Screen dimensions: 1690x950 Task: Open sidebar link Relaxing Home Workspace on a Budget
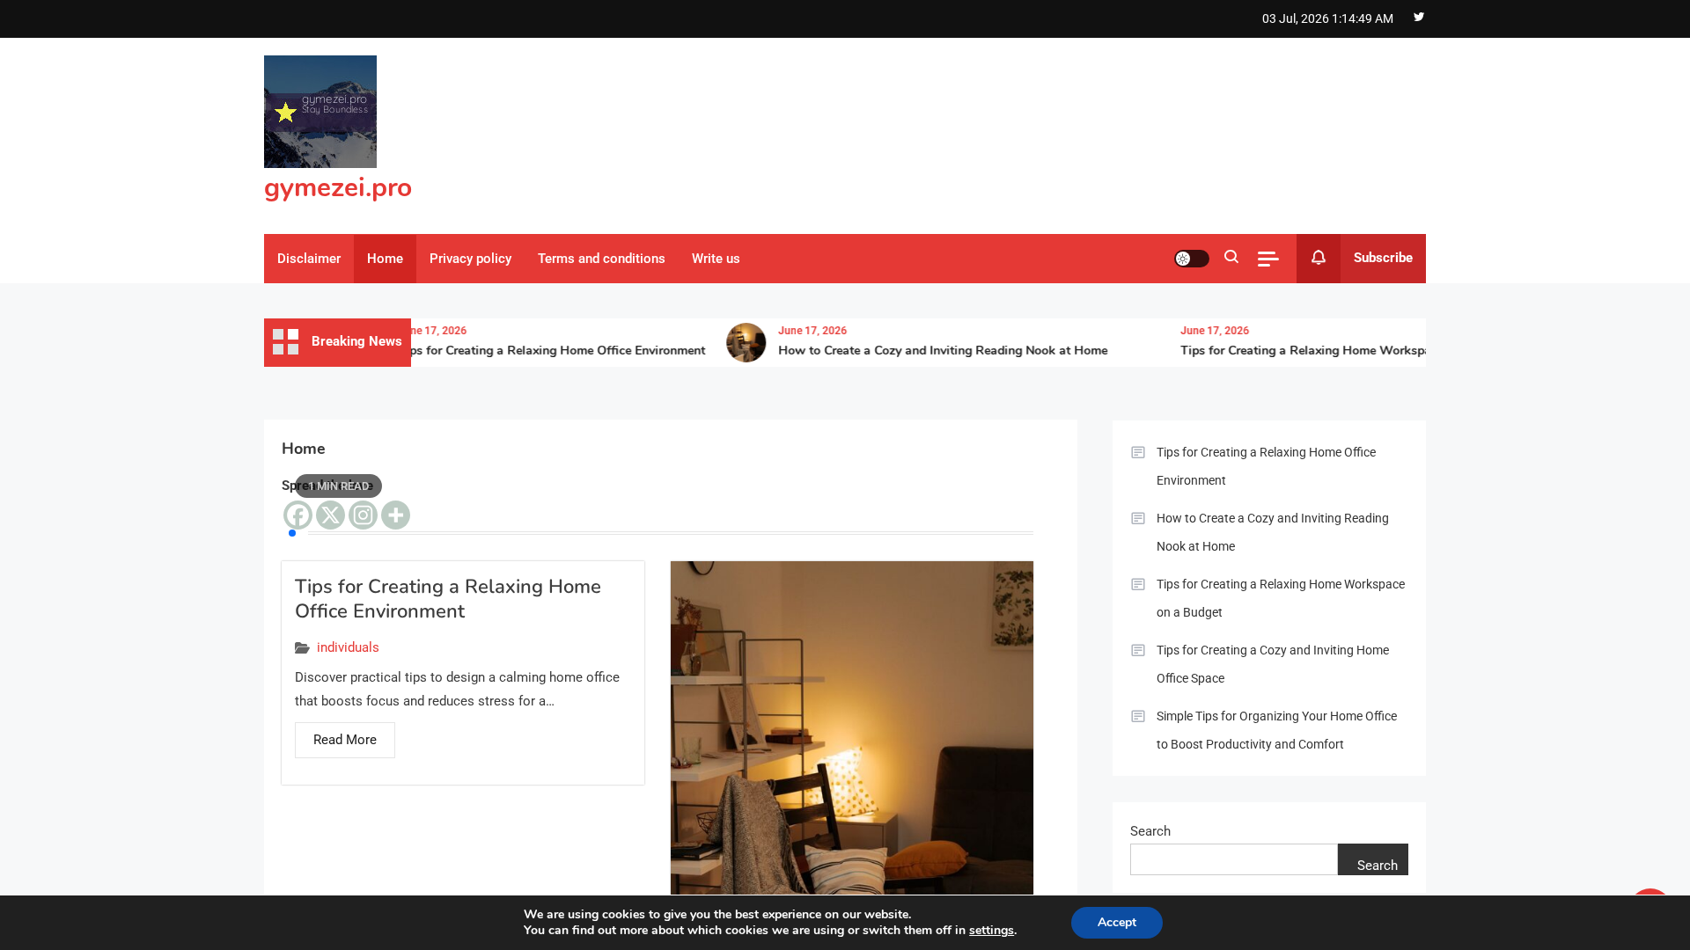tap(1281, 598)
